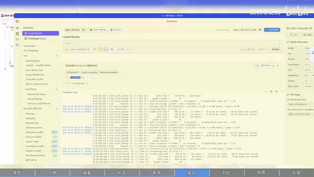
Task: Open List your models endpoint page
Action: click(33, 137)
